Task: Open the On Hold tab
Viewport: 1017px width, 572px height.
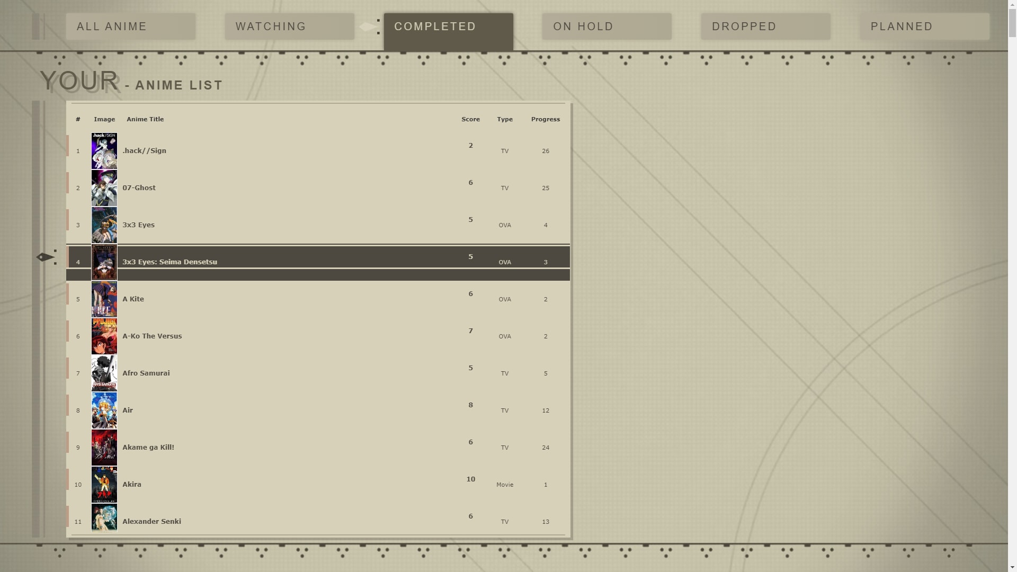Action: [607, 26]
